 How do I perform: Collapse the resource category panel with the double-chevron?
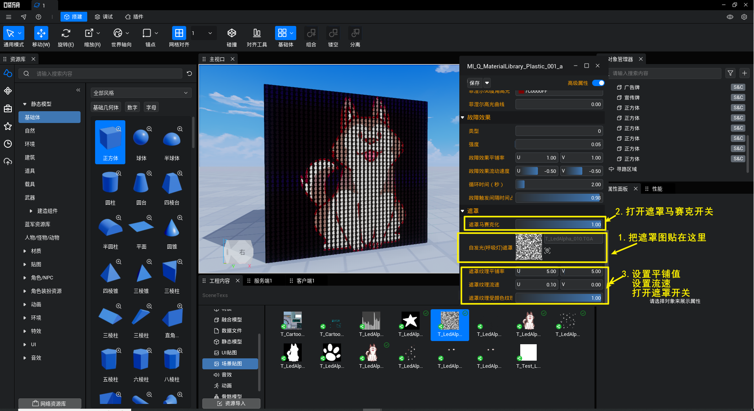pyautogui.click(x=78, y=90)
